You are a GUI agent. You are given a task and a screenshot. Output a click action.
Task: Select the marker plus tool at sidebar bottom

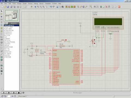coord(1,74)
